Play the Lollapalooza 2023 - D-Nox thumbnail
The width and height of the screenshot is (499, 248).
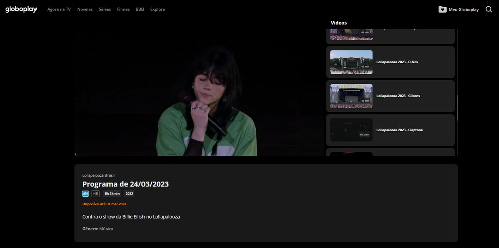pos(351,62)
